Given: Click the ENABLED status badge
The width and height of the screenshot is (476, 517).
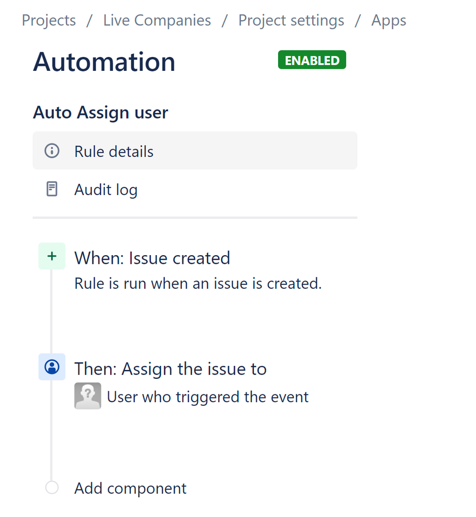Looking at the screenshot, I should click(x=312, y=60).
